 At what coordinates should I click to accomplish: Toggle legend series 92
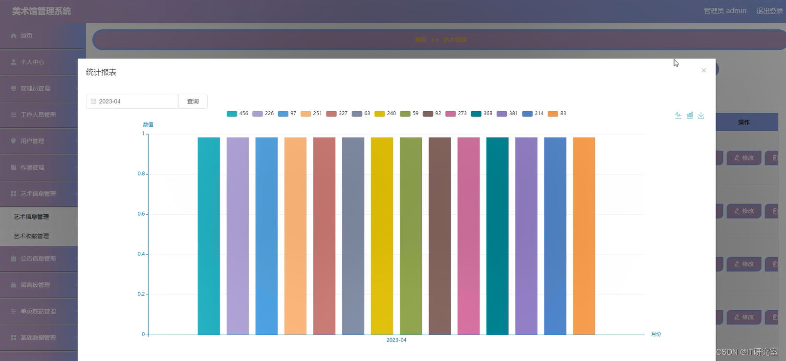[x=432, y=114]
